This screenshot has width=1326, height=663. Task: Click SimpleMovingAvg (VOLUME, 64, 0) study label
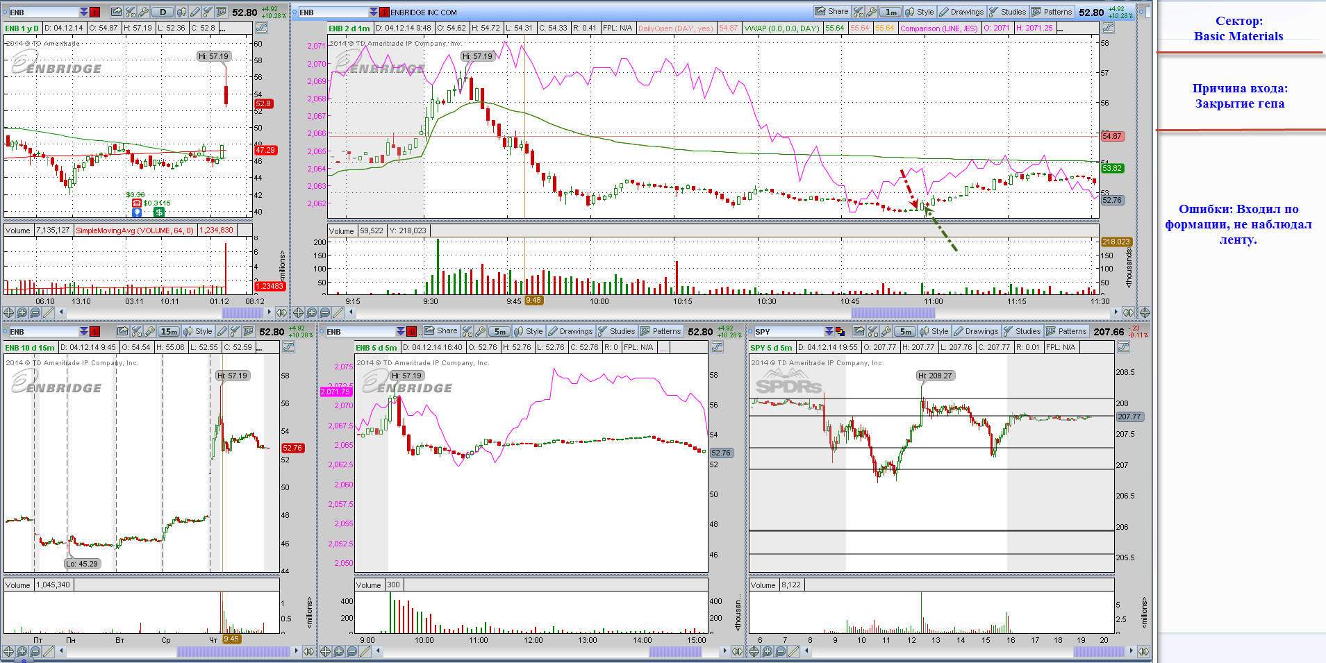pos(135,230)
